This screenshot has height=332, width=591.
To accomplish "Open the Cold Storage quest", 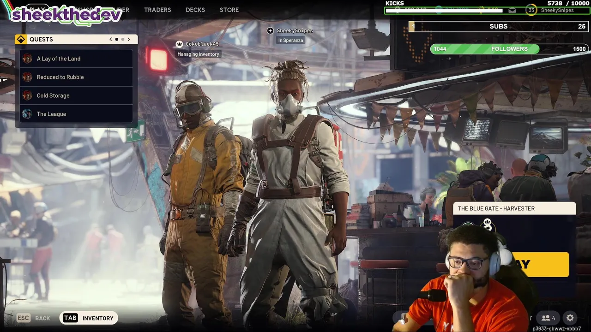I will pyautogui.click(x=76, y=95).
